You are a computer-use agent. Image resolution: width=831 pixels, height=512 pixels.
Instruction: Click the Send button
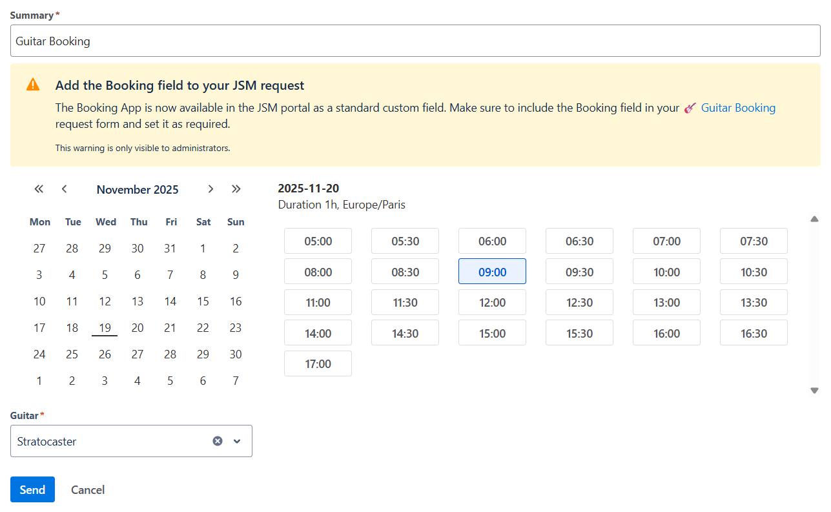32,489
